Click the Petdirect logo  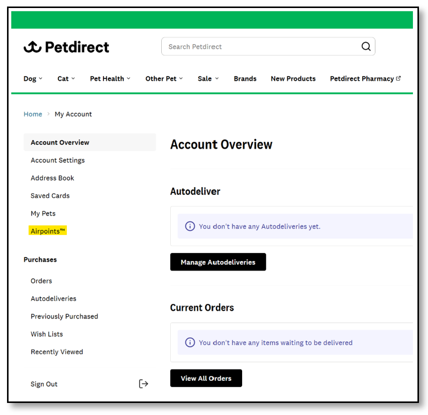pos(66,47)
